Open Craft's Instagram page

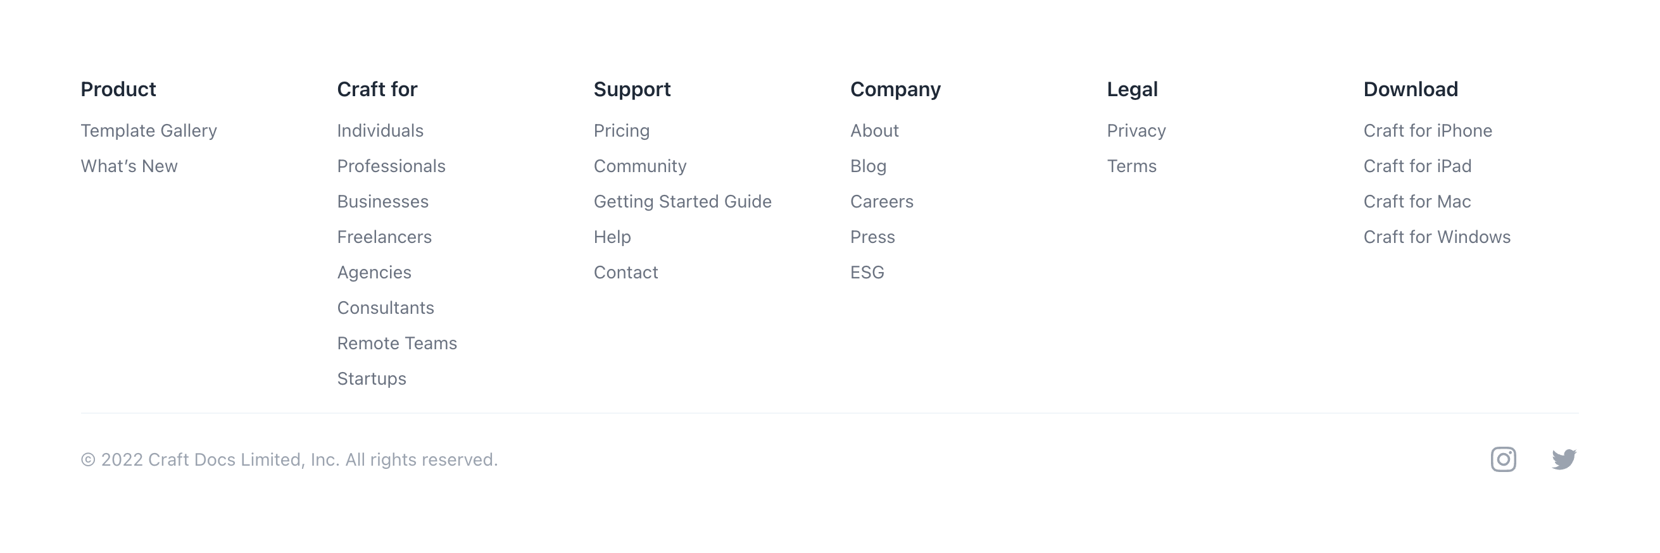coord(1504,458)
